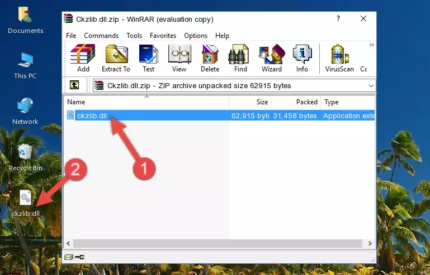Click the horizontal scrollbar thumb
Image resolution: width=430 pixels, height=275 pixels.
[x=218, y=243]
